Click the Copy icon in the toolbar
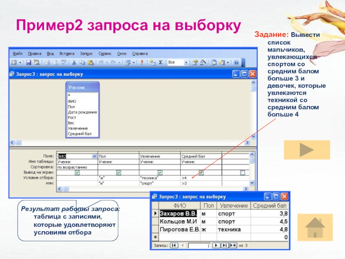The width and height of the screenshot is (345, 259). coord(82,63)
